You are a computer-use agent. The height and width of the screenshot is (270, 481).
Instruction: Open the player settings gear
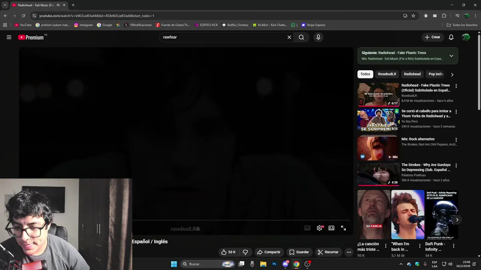319,228
